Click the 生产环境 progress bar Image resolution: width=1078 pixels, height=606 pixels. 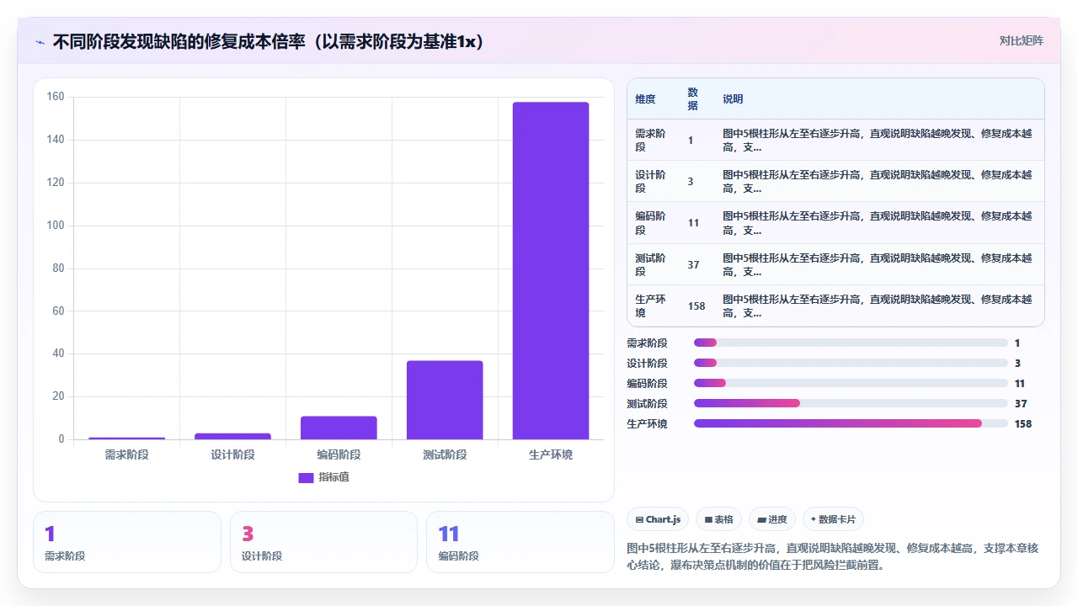[851, 424]
